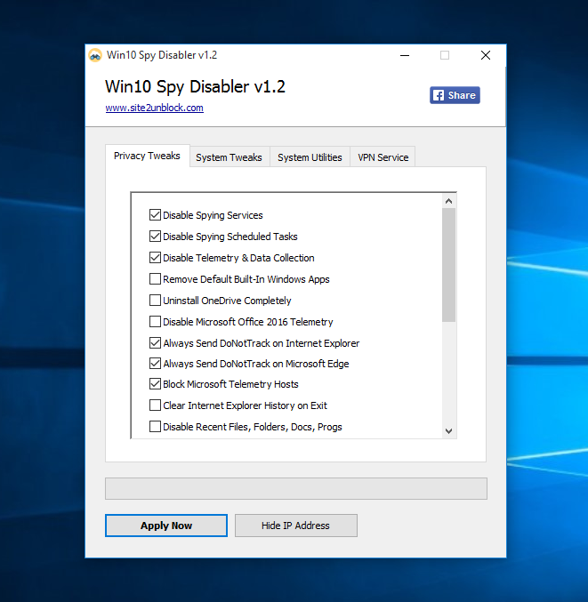Image resolution: width=588 pixels, height=602 pixels.
Task: Enable Disable Microsoft Office 2016 Telemetry
Action: click(155, 321)
